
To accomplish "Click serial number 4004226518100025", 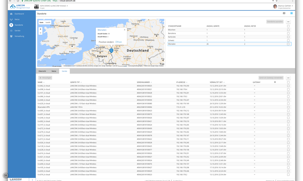I will coord(144,86).
